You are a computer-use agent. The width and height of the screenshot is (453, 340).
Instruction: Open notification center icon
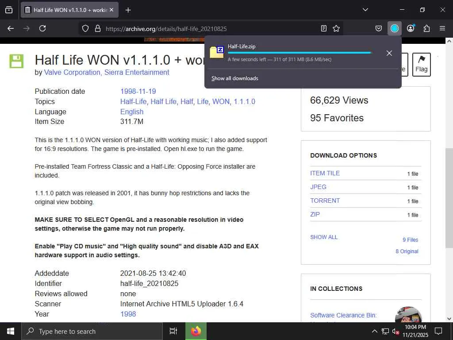point(438,331)
